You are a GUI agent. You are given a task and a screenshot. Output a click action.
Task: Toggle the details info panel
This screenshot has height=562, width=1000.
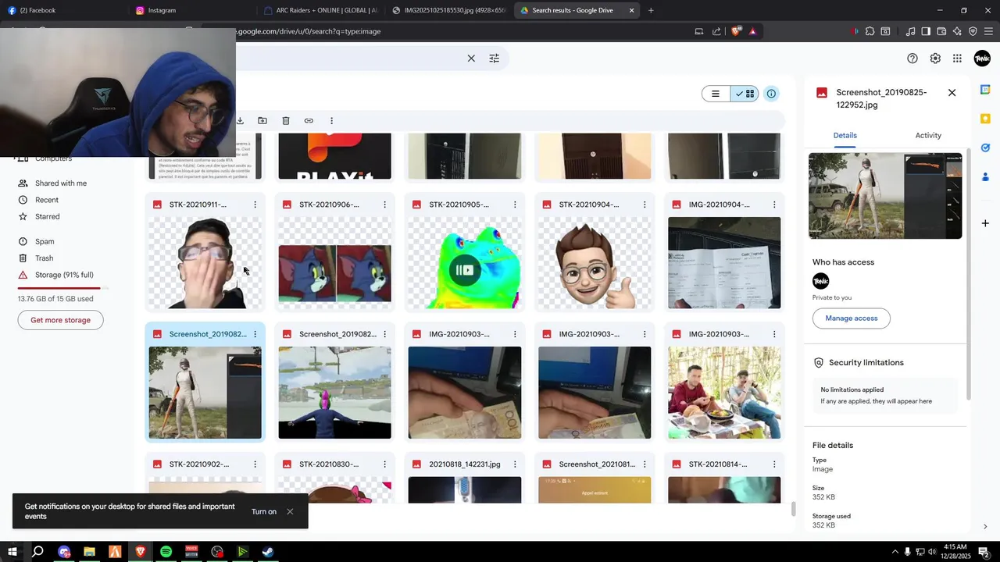point(771,94)
